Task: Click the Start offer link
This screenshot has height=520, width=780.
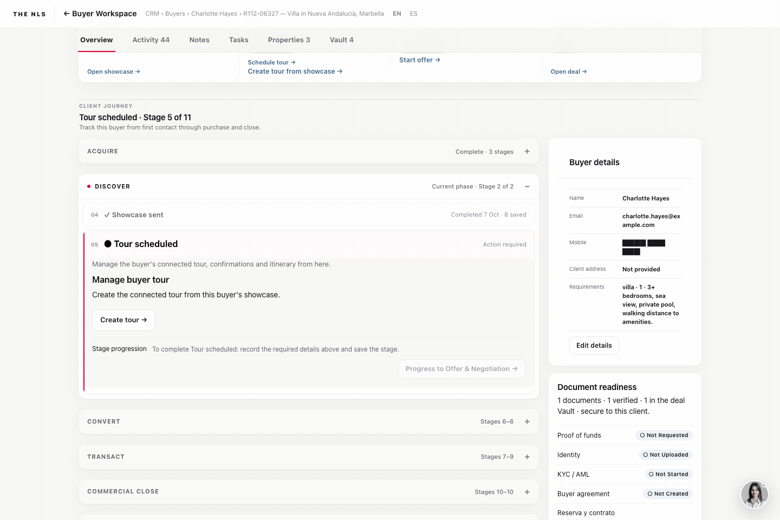Action: click(x=420, y=60)
